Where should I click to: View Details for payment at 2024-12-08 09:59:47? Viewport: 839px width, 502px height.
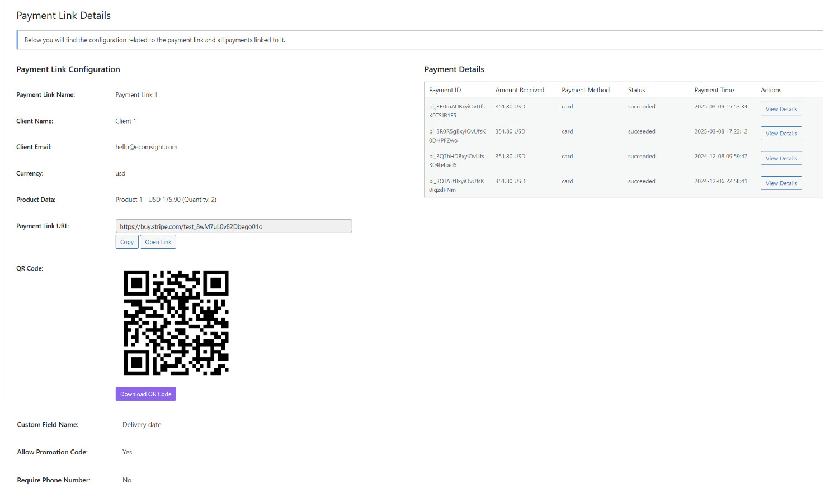point(781,158)
